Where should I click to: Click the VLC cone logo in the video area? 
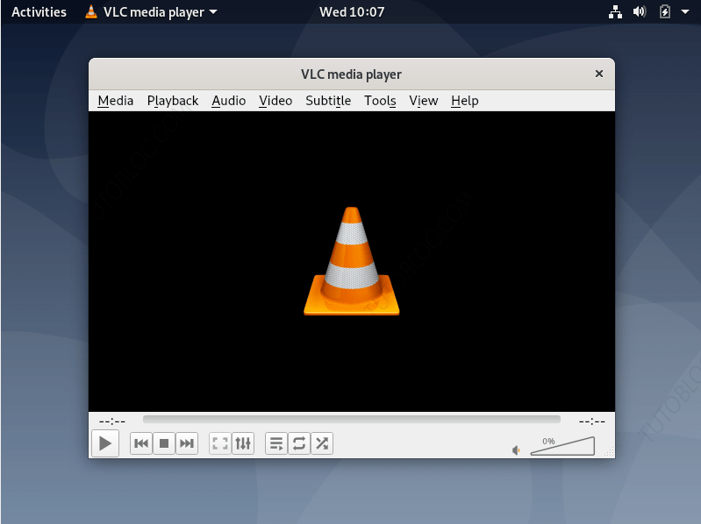pos(352,261)
